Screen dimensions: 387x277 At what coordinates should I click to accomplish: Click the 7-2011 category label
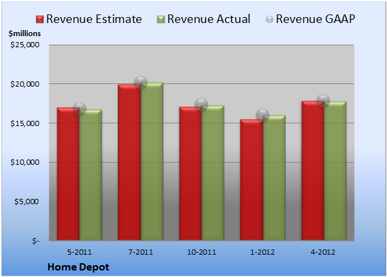click(x=141, y=252)
